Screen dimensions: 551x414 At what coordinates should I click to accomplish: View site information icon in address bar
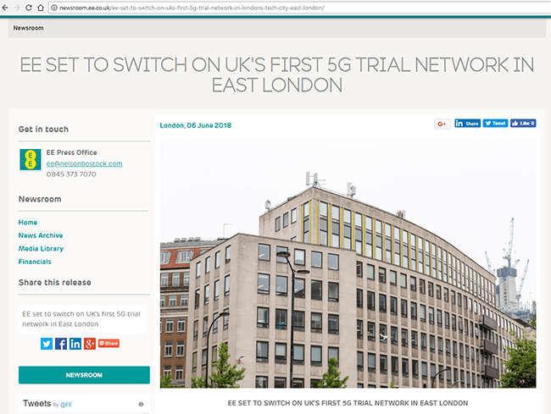click(x=53, y=8)
